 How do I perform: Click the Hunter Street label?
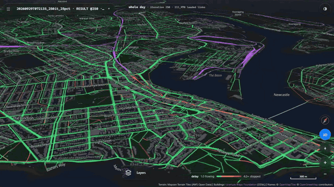click(x=288, y=137)
